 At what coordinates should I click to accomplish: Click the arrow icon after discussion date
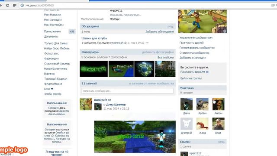(147, 43)
